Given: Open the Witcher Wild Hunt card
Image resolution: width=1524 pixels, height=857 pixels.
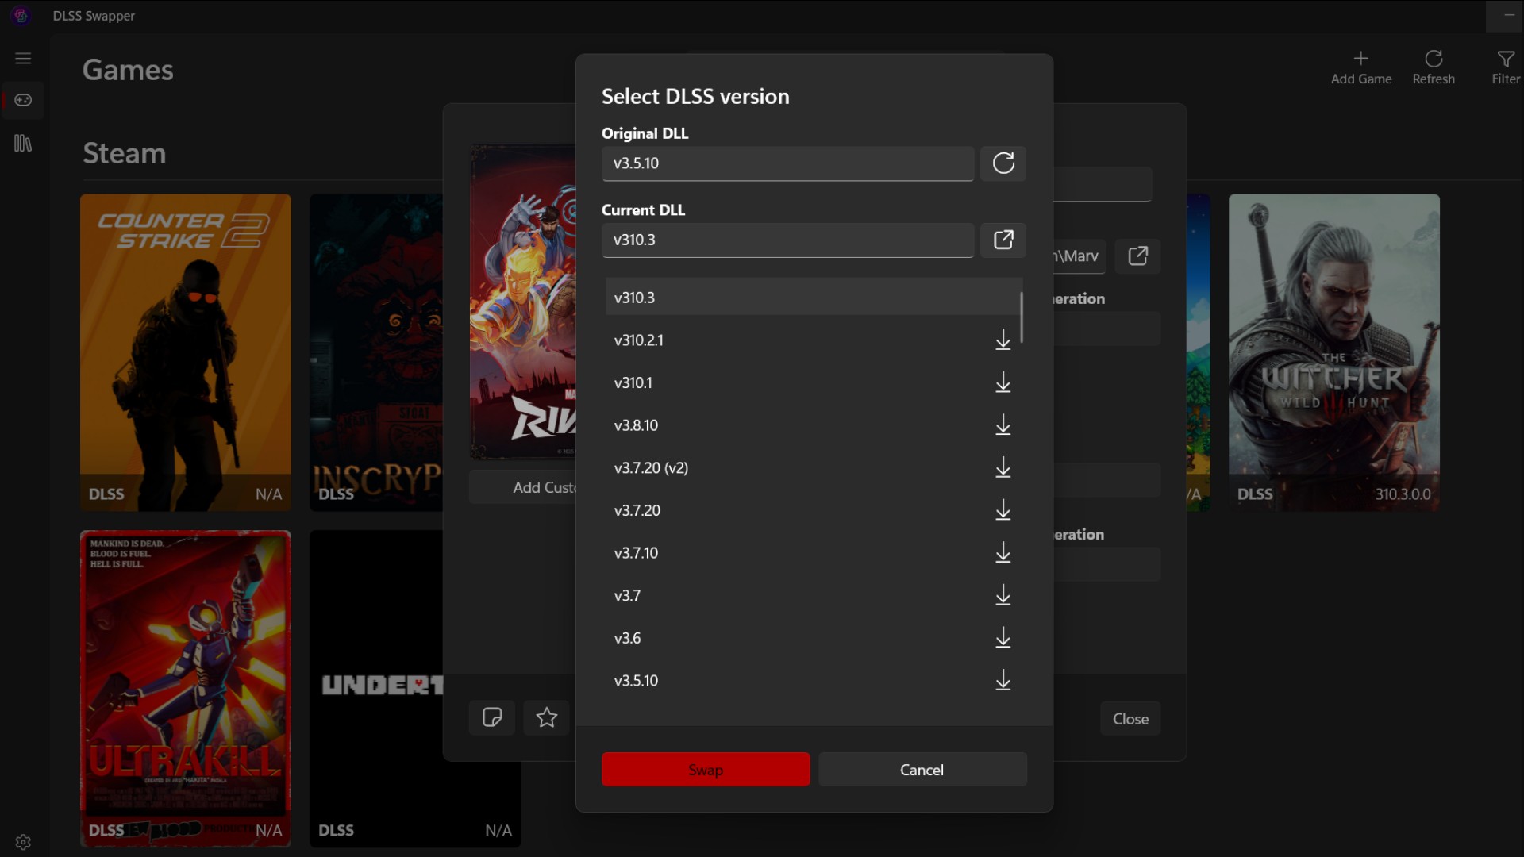Looking at the screenshot, I should pos(1333,353).
